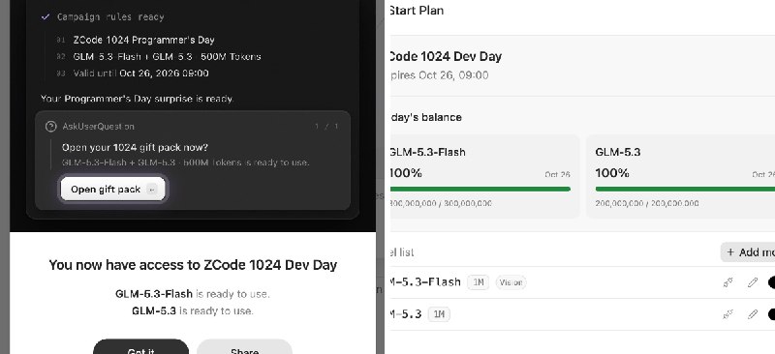This screenshot has width=775, height=354.
Task: Click the 100% value in GLM-5.3-Flash card
Action: [x=406, y=173]
